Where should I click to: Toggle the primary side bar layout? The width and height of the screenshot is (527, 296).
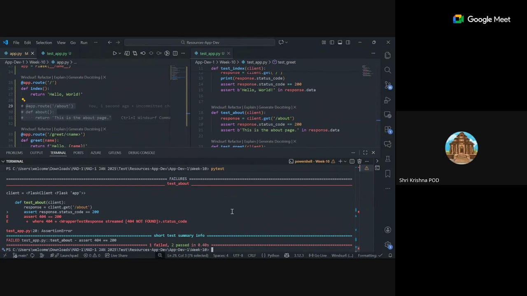pos(332,42)
